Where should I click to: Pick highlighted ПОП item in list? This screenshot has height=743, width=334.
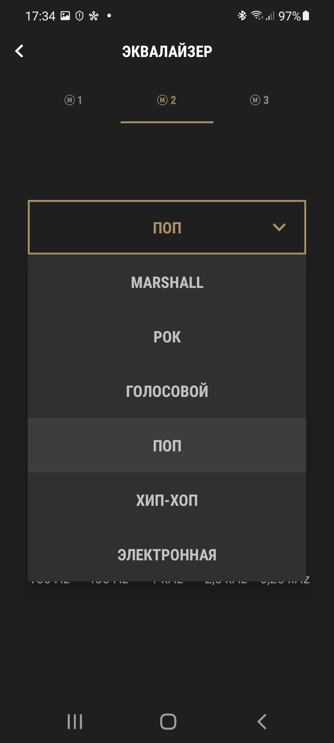tap(167, 445)
